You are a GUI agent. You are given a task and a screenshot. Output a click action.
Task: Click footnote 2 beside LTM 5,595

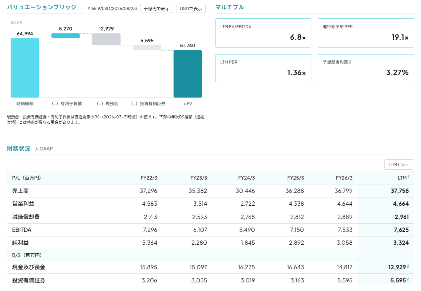tap(408, 279)
